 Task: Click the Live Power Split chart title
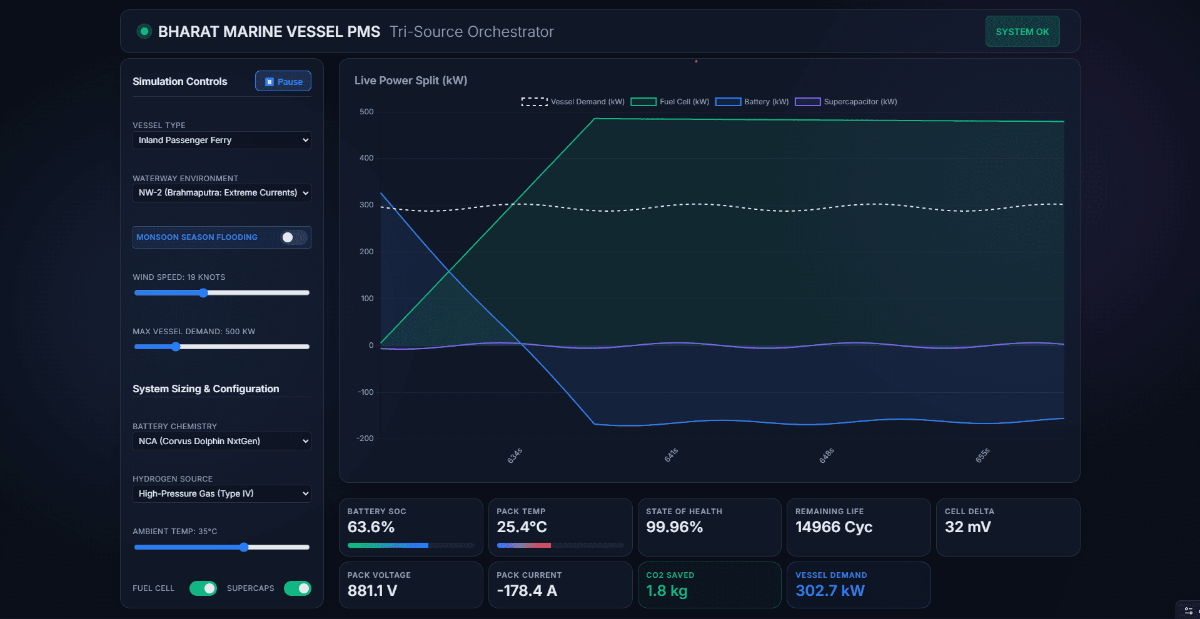(x=411, y=81)
